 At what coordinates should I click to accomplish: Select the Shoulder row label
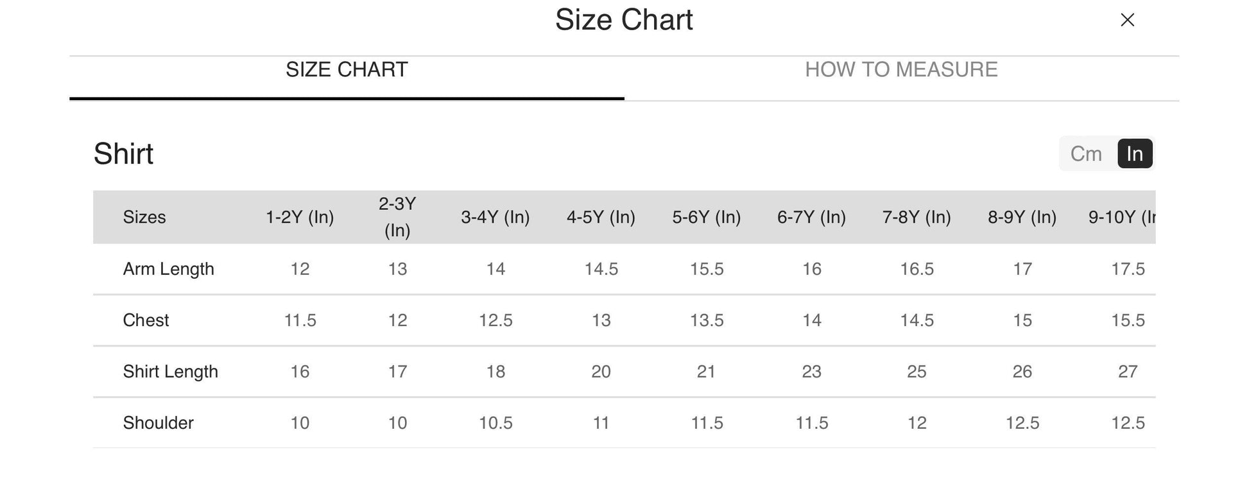(158, 423)
